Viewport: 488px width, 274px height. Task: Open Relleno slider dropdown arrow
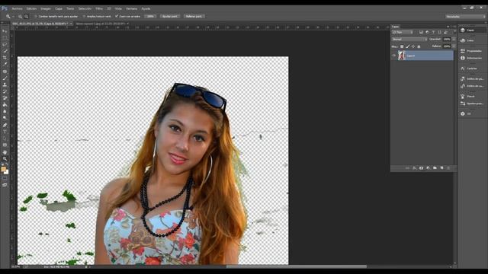(454, 46)
